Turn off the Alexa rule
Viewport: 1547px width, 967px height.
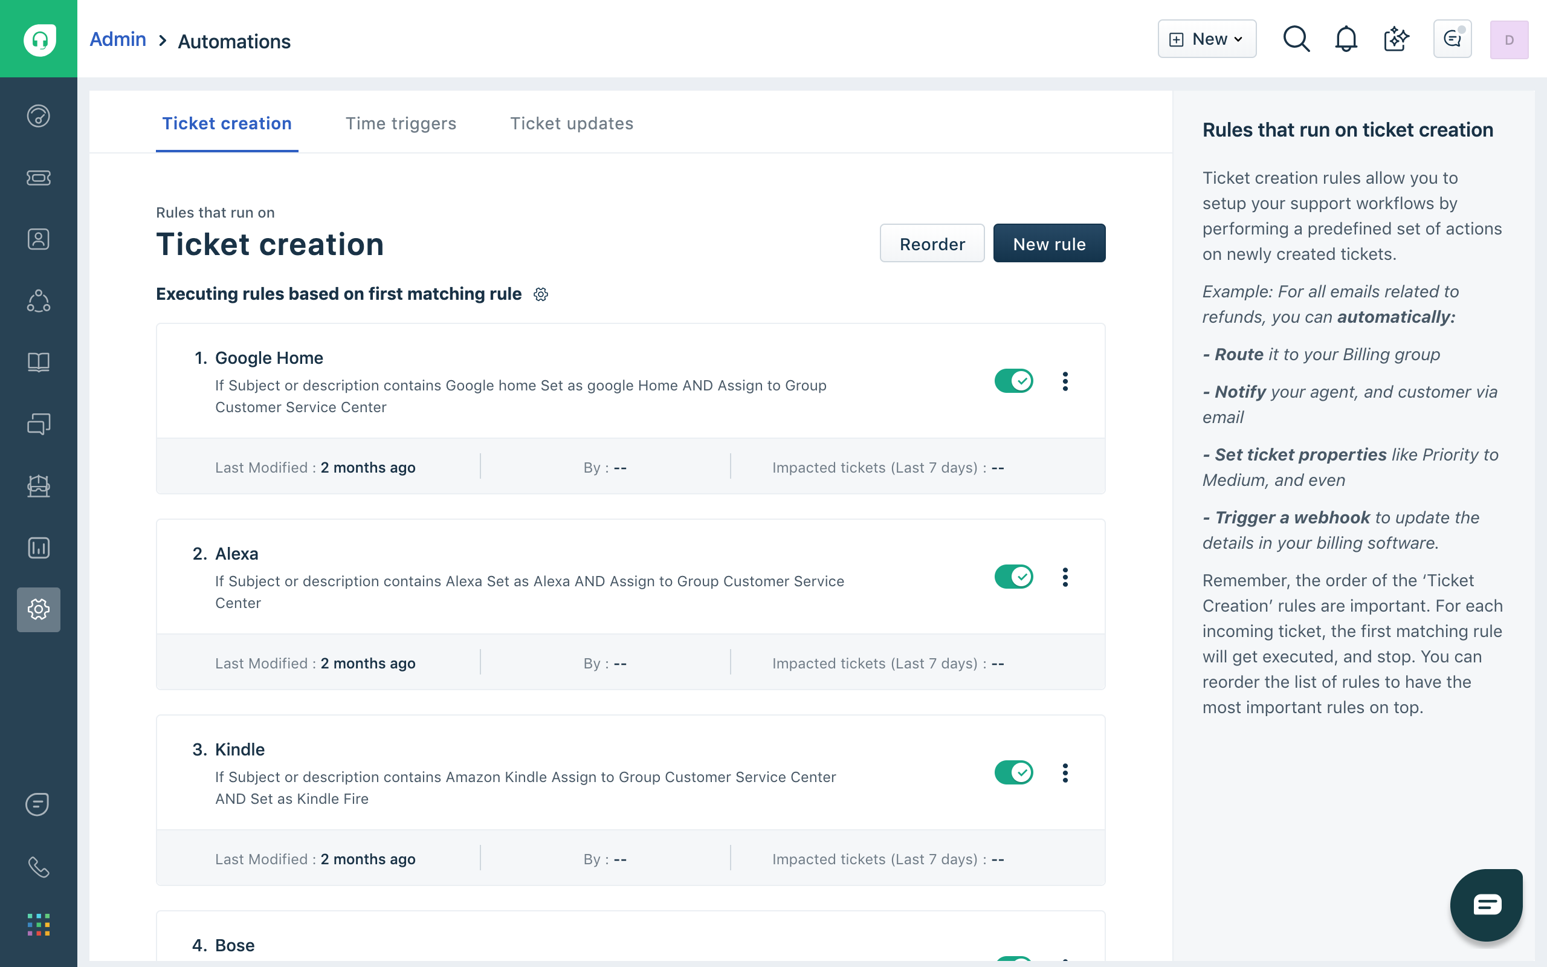tap(1014, 576)
